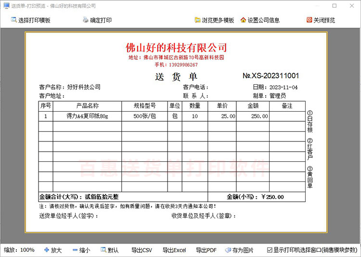Click the blue plus zoom-in icon
This screenshot has width=361, height=257.
click(47, 250)
